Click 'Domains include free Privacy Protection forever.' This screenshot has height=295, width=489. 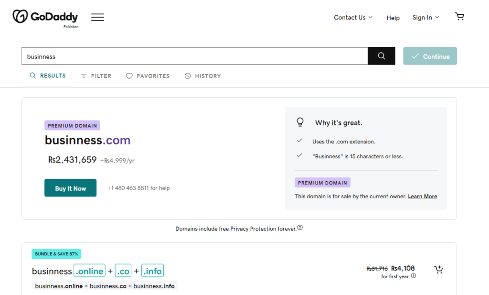coord(236,229)
